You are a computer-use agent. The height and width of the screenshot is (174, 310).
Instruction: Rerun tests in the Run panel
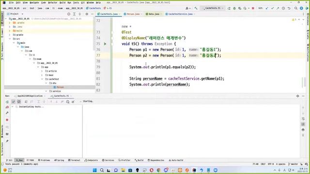click(7, 102)
